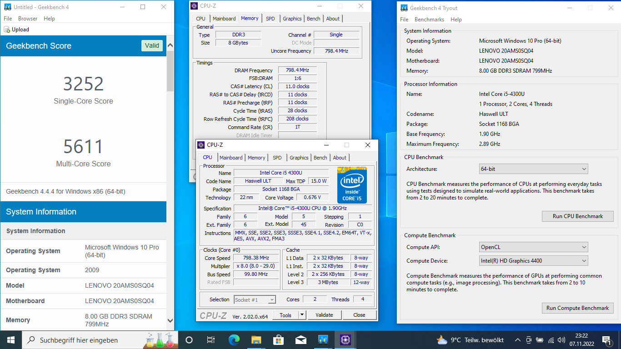Open weather widget showing 9°C
The height and width of the screenshot is (349, 621).
[x=470, y=340]
